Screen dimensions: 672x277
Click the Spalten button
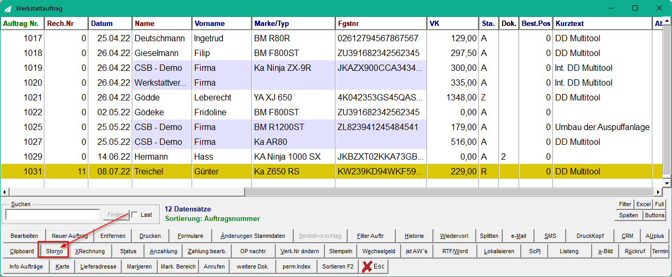click(629, 215)
